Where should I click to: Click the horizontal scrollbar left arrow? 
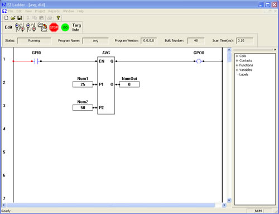click(4, 205)
